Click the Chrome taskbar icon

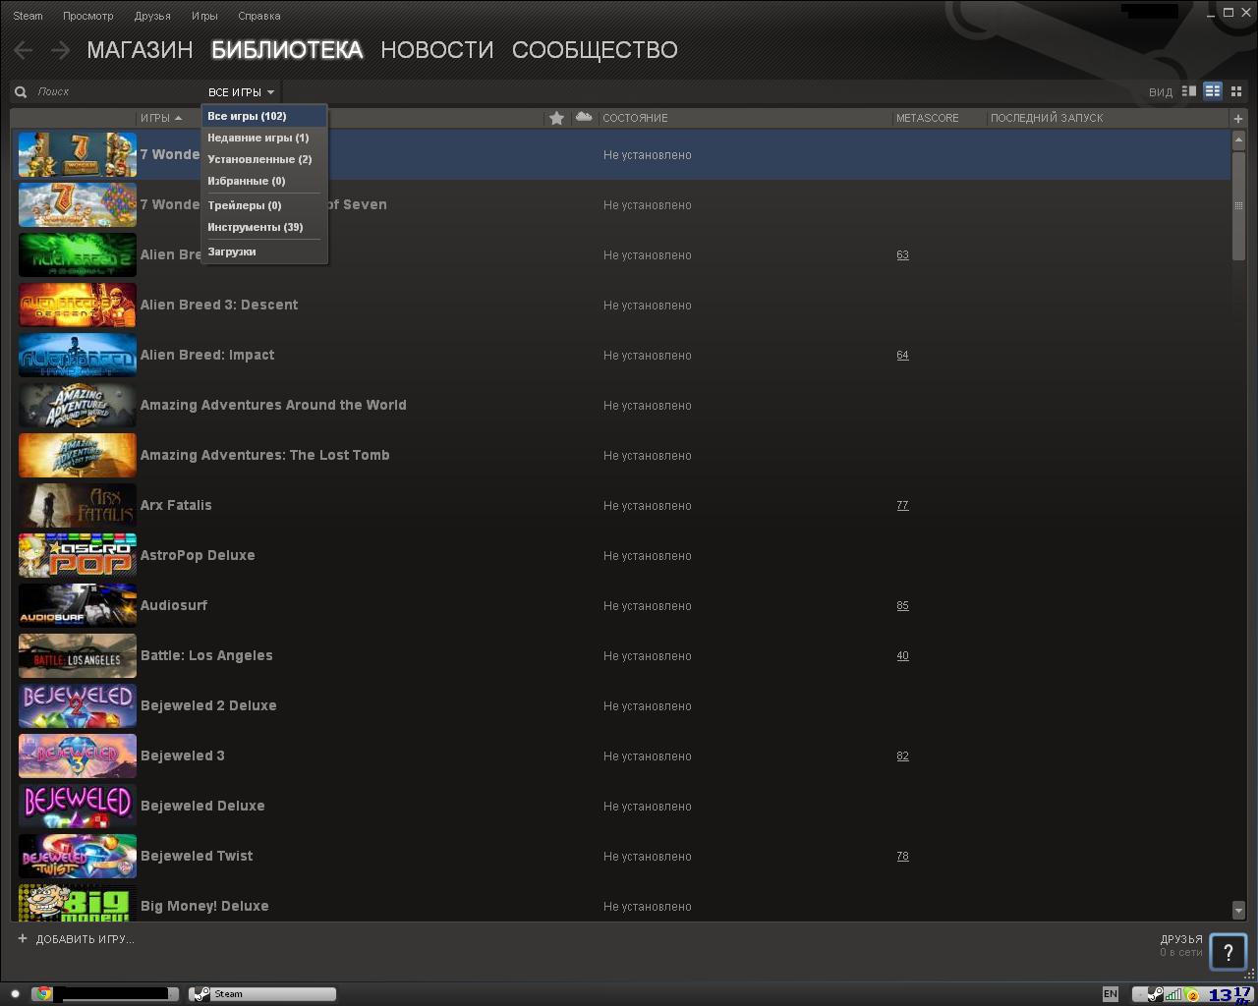[x=42, y=993]
